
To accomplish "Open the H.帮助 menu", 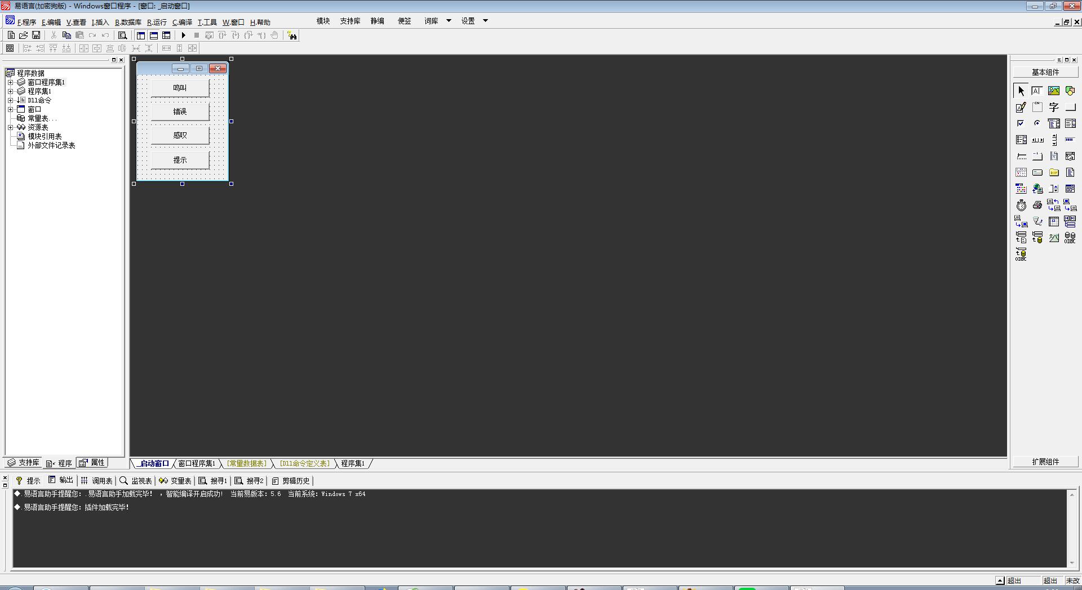I will click(x=260, y=23).
